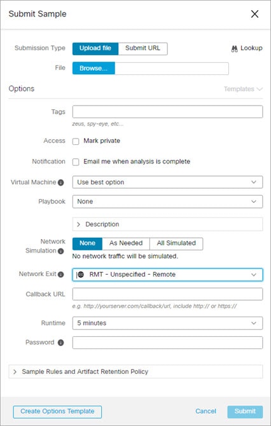Close the Submit Sample dialog
Viewport: 271px width, 426px height.
point(254,14)
